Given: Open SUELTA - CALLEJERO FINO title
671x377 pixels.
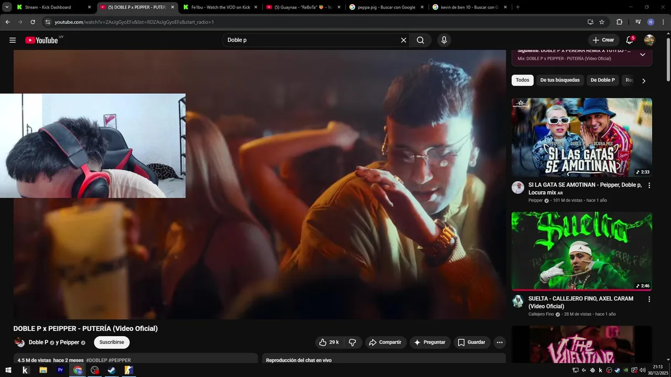Looking at the screenshot, I should pos(581,302).
